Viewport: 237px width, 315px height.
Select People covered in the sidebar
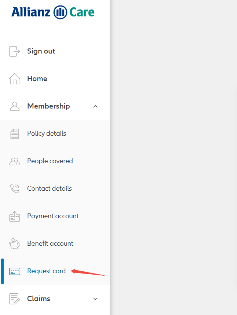click(50, 161)
